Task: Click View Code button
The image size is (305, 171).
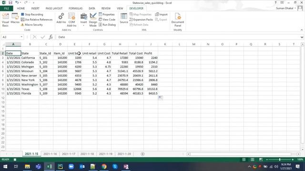Action: point(107,19)
